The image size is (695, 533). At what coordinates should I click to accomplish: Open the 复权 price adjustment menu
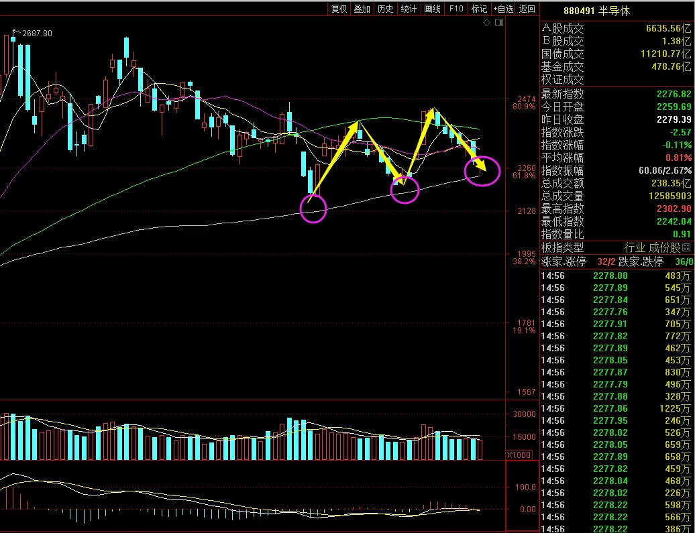point(339,9)
